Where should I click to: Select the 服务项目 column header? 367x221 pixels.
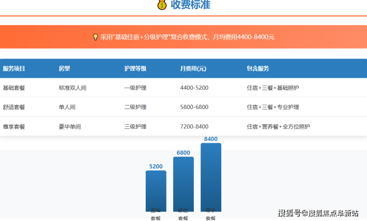point(14,69)
